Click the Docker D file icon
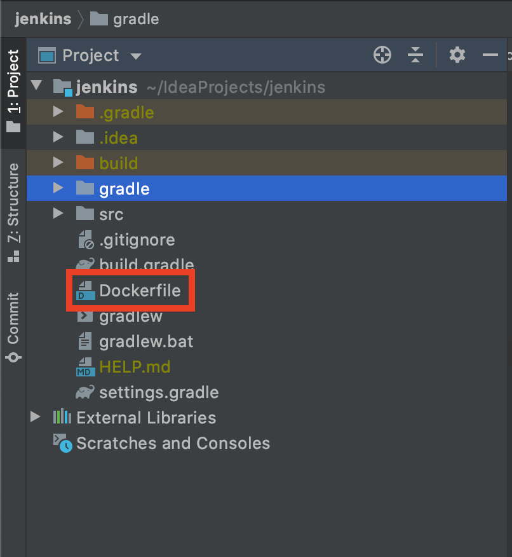 [86, 290]
